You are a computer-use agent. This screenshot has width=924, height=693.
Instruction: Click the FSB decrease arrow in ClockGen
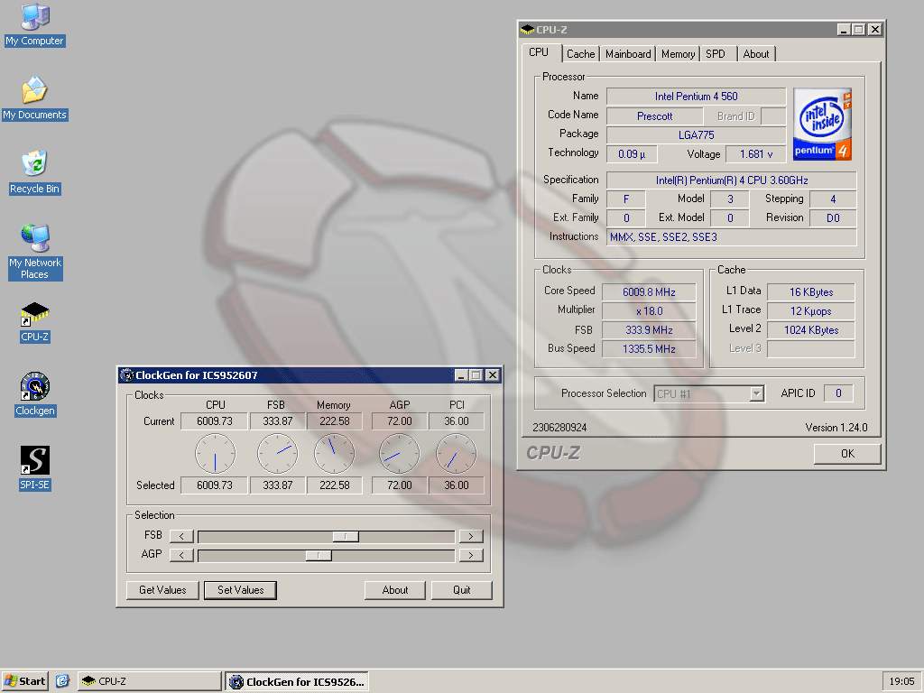point(181,536)
